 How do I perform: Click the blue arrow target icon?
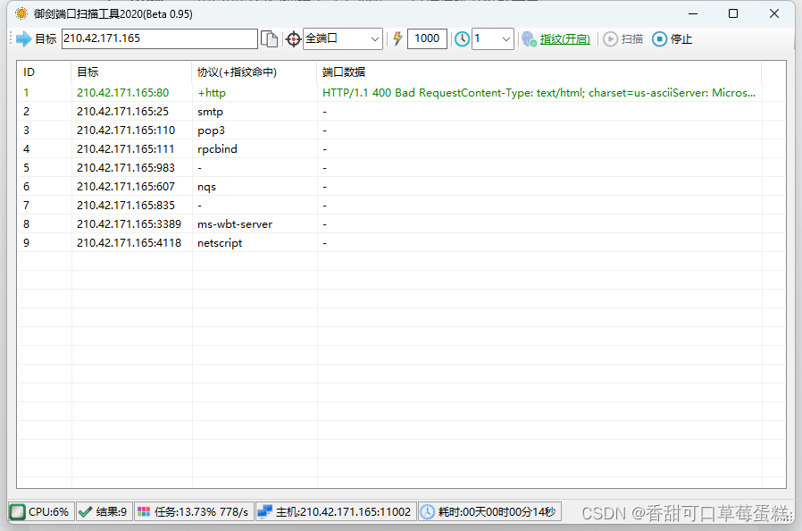23,39
